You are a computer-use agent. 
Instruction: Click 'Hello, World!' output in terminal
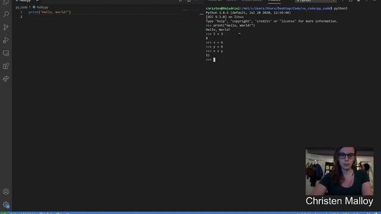[x=218, y=30]
